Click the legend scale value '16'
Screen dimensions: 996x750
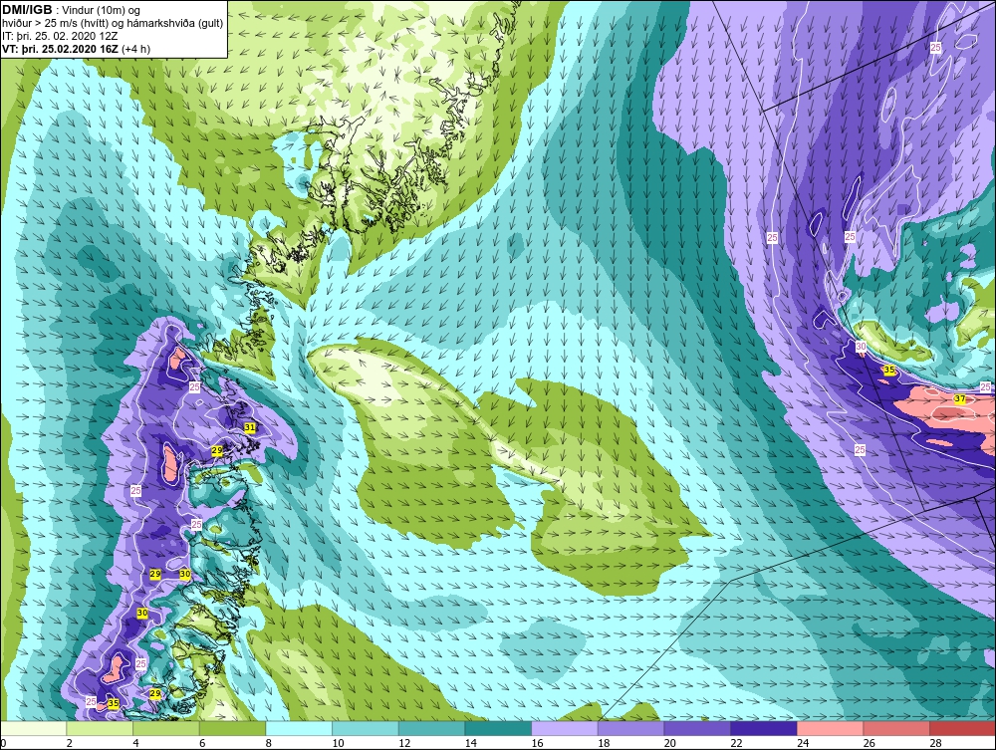point(538,743)
